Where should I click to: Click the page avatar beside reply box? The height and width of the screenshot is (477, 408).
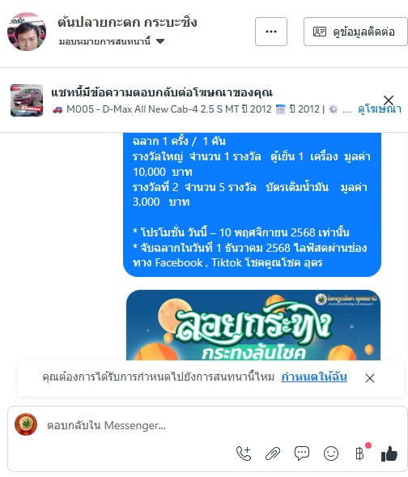point(26,424)
